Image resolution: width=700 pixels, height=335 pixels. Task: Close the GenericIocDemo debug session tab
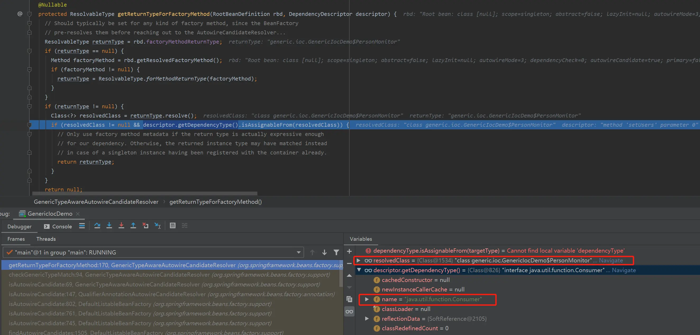click(x=78, y=214)
